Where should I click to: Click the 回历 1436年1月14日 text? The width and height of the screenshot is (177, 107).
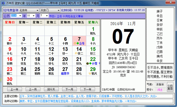pyautogui.click(x=123, y=63)
